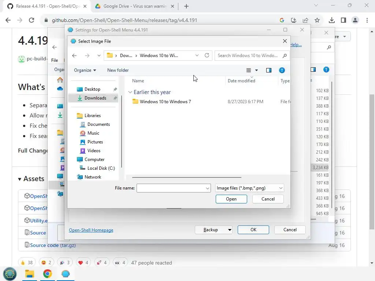Sort by Date modified column
The image size is (375, 281).
click(x=241, y=81)
